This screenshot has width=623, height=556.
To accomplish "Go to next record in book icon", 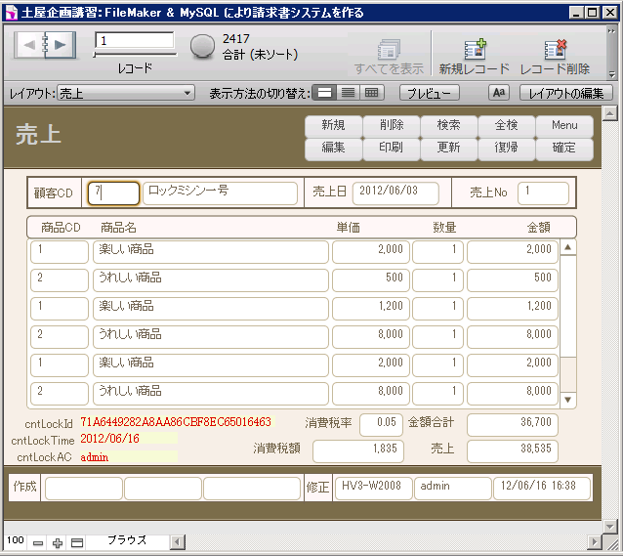I will (x=61, y=45).
